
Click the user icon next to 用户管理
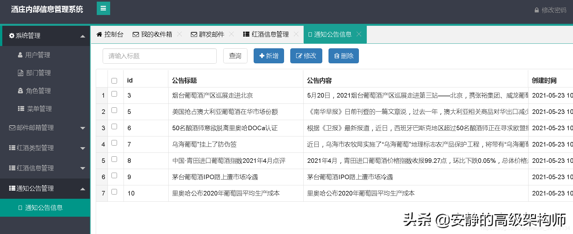(x=20, y=55)
